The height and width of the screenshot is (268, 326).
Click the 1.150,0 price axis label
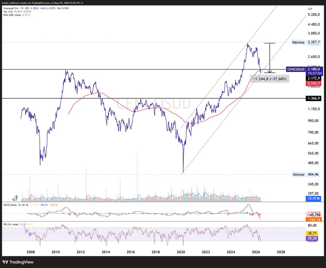click(314, 109)
